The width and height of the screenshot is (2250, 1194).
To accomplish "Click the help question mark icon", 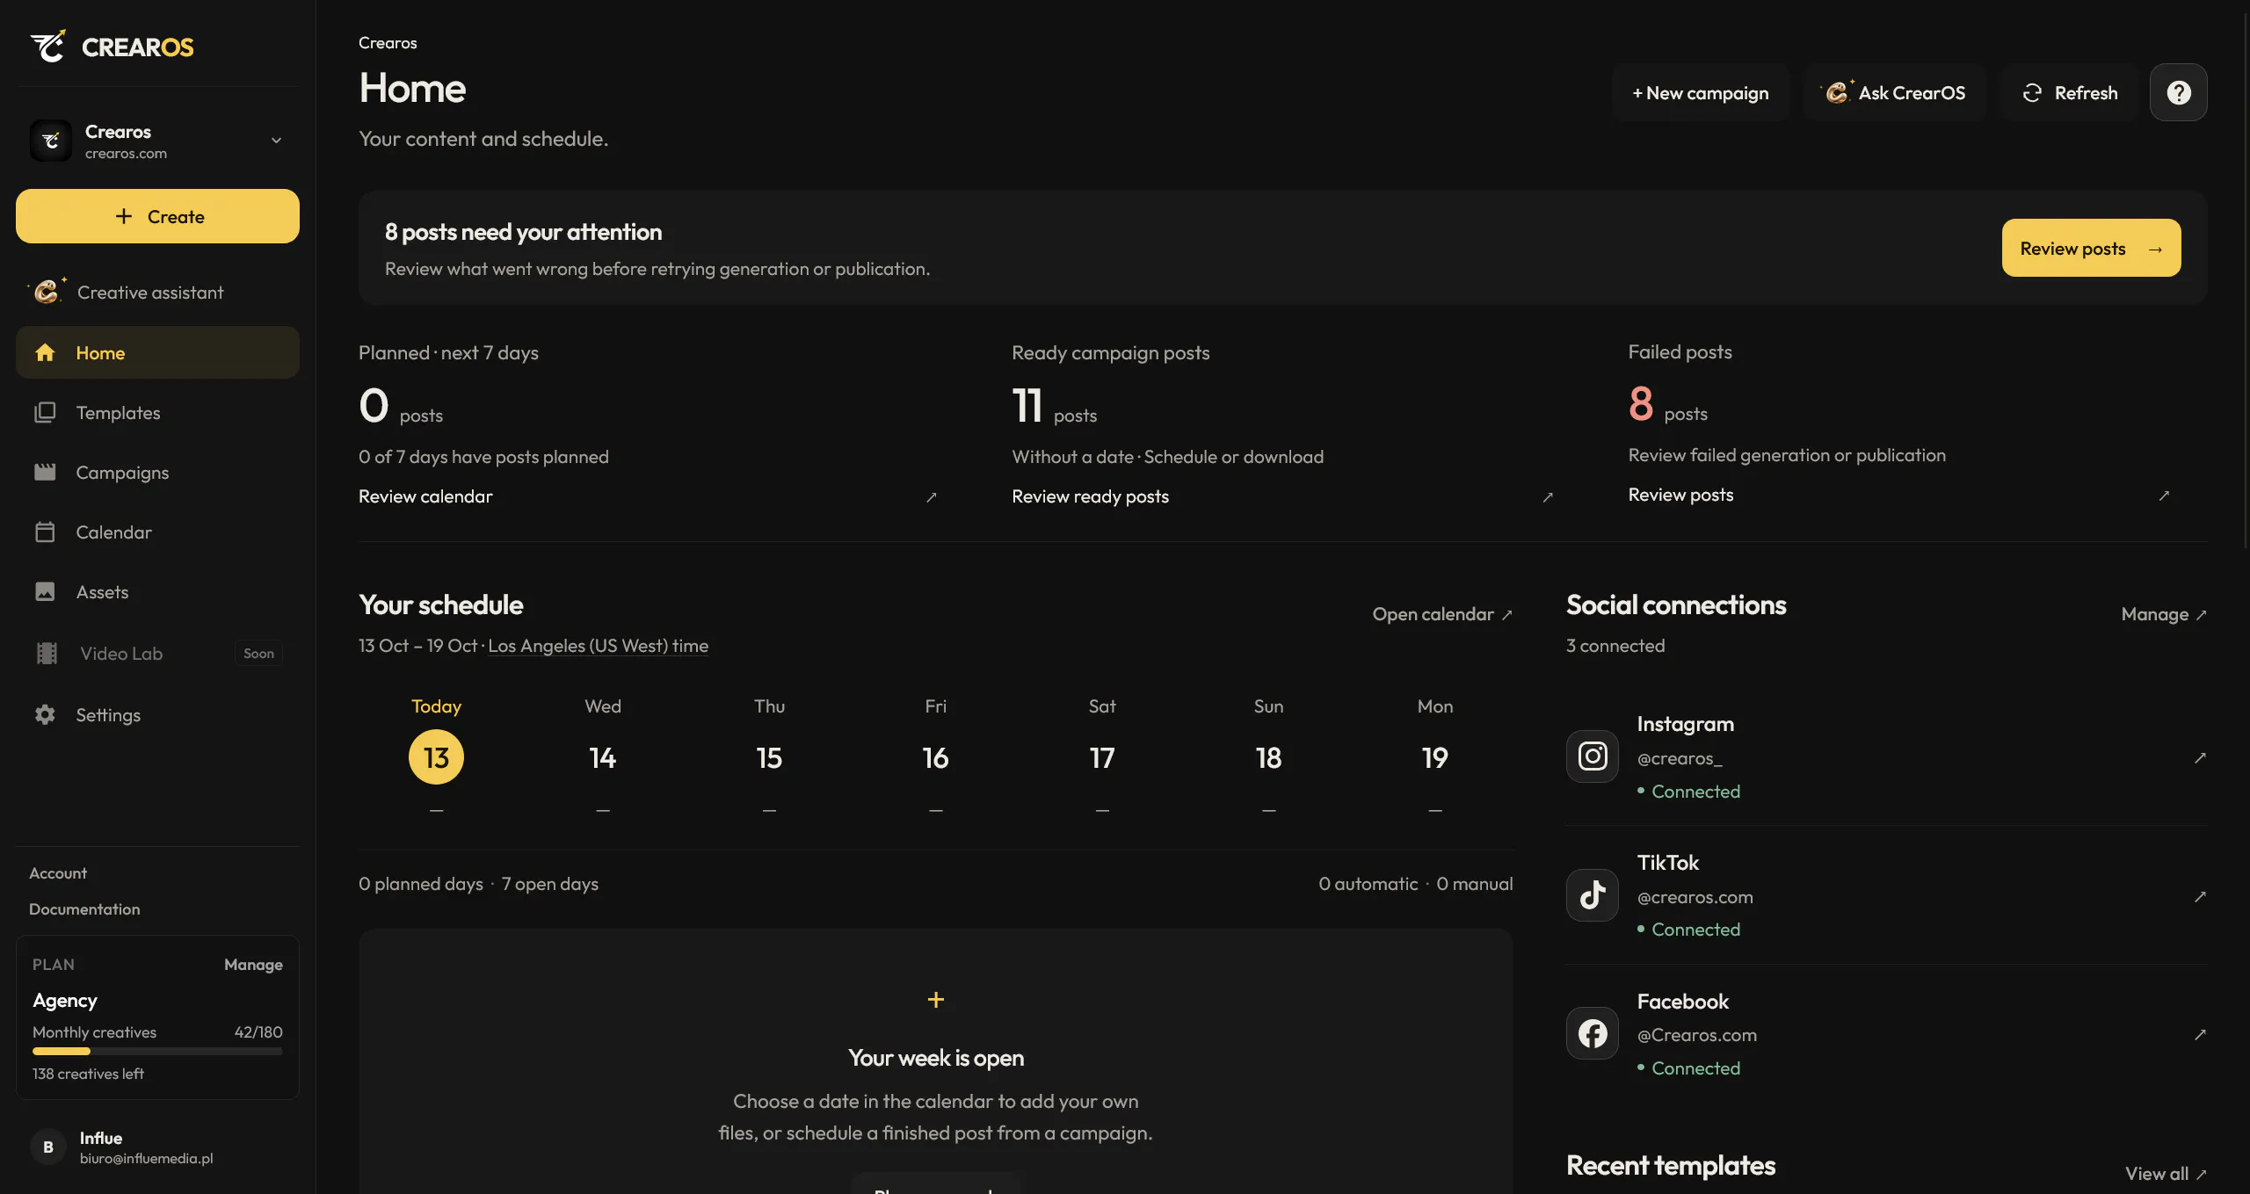I will [2178, 92].
